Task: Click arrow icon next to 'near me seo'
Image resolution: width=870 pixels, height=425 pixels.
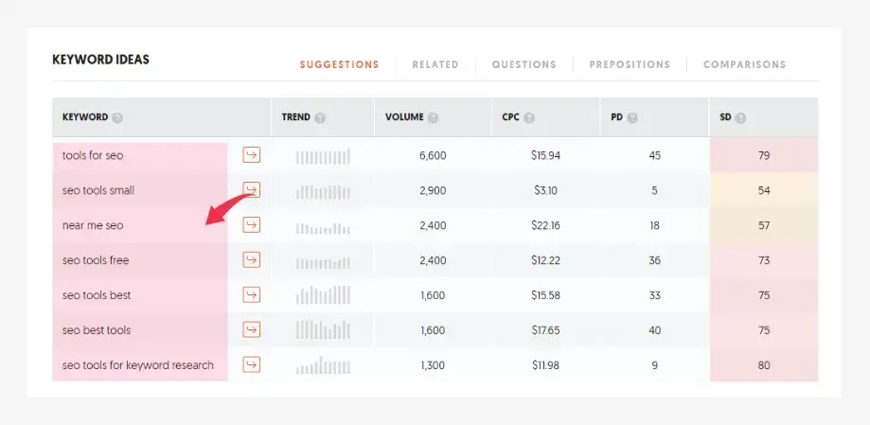Action: 251,225
